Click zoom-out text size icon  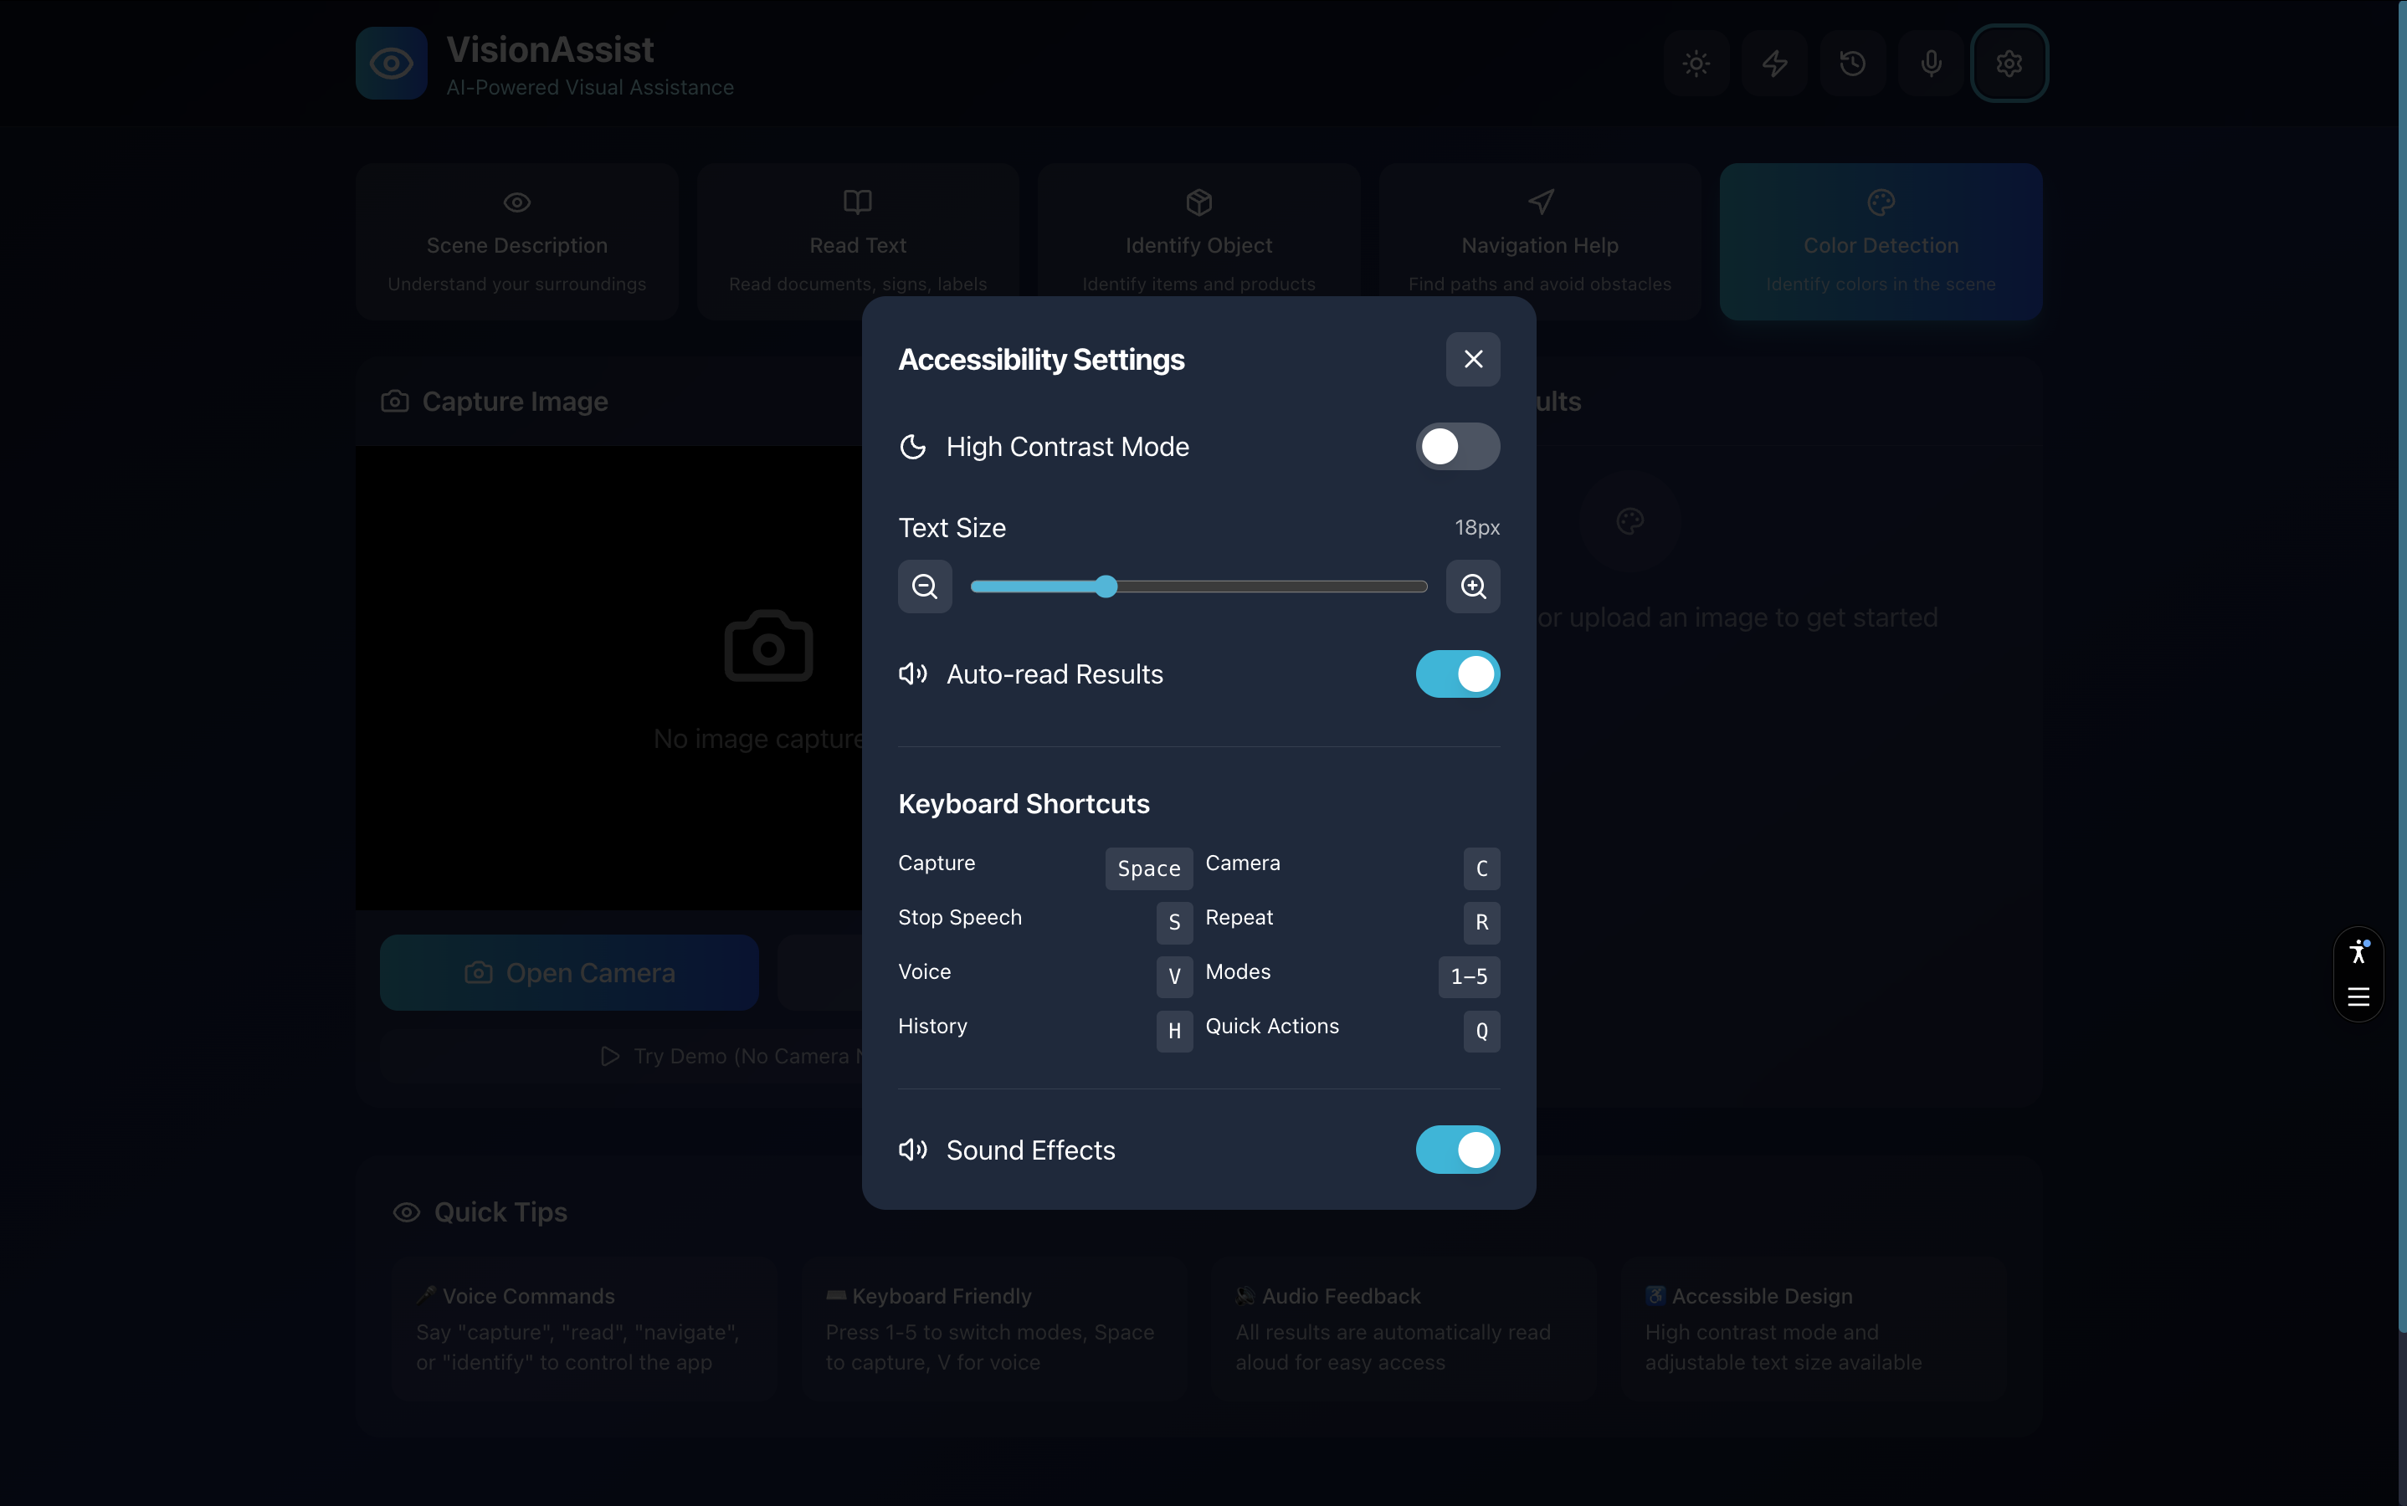click(925, 587)
